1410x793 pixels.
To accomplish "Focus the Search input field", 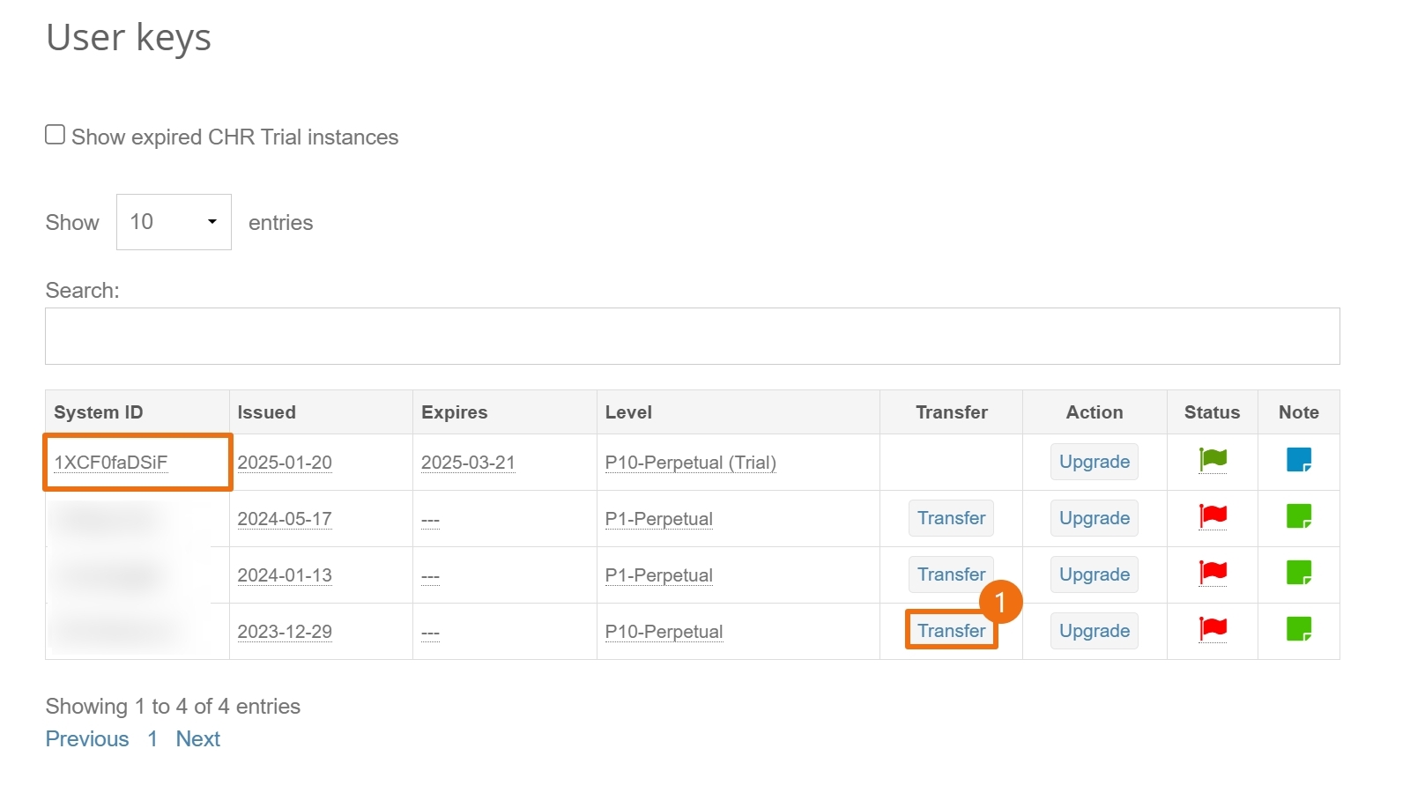I will [x=692, y=336].
